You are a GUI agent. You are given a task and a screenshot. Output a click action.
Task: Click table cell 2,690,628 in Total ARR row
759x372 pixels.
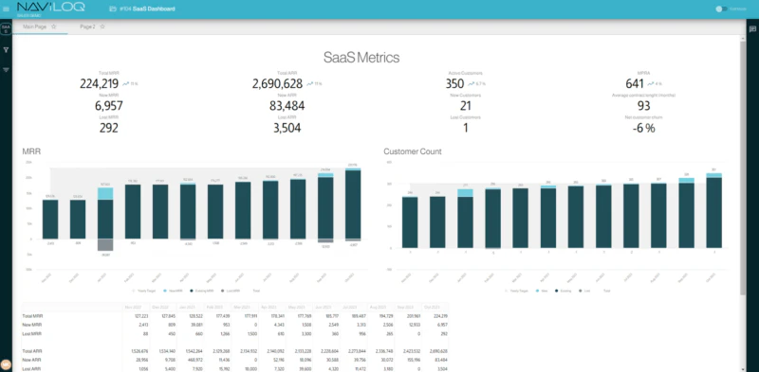coord(439,351)
